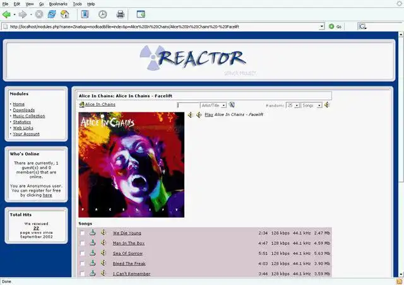Reload the page with the Refresh icon
404x285 pixels.
(x=52, y=14)
